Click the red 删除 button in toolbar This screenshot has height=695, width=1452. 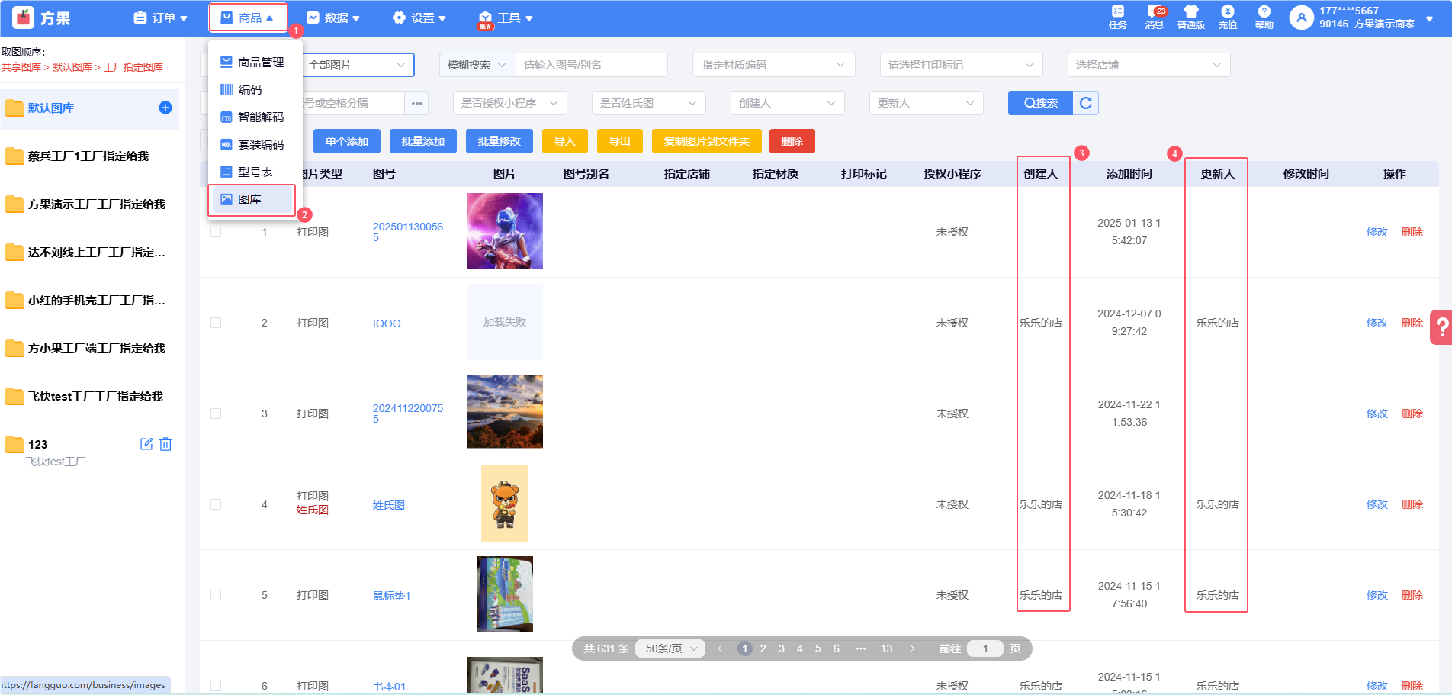point(792,141)
